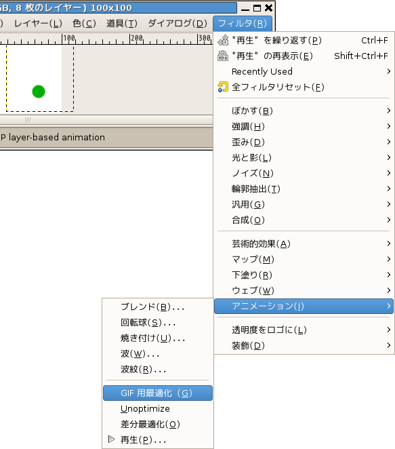Open the フィルタ(R) menu

point(243,24)
